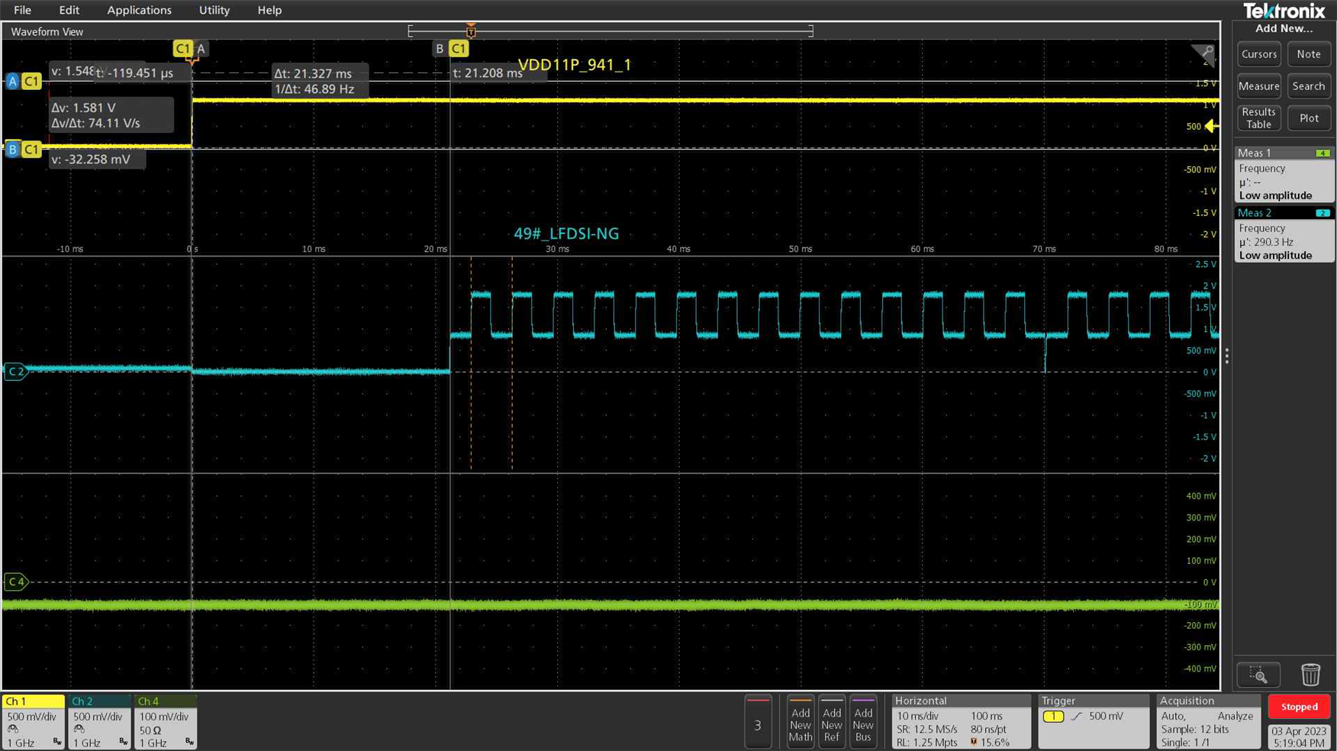1337x751 pixels.
Task: Click Add New Bus button
Action: [863, 722]
